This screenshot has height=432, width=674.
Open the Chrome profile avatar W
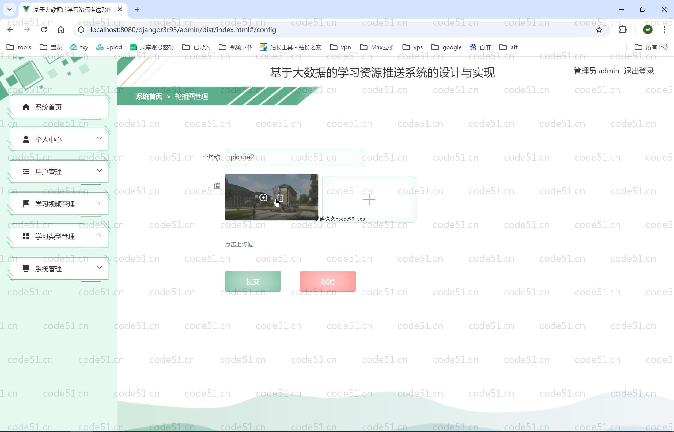point(648,30)
